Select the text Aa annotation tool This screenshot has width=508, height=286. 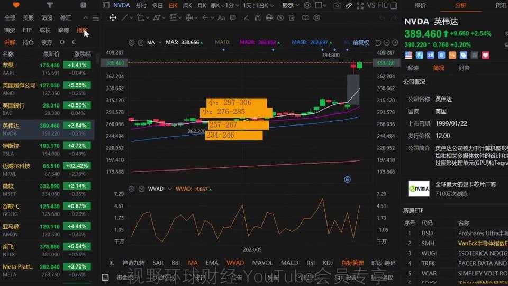(x=221, y=17)
